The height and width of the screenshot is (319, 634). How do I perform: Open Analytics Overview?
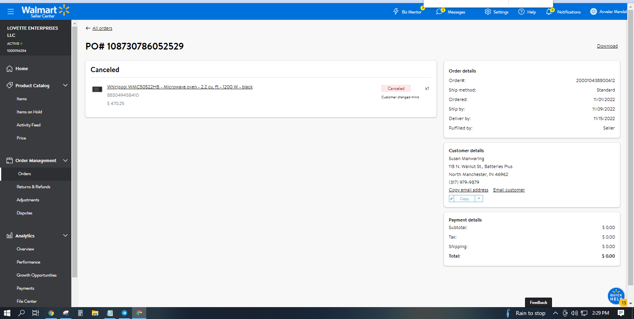[x=25, y=249]
